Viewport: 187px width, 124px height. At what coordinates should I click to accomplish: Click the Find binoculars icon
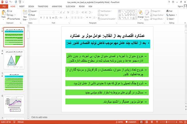(x=167, y=11)
